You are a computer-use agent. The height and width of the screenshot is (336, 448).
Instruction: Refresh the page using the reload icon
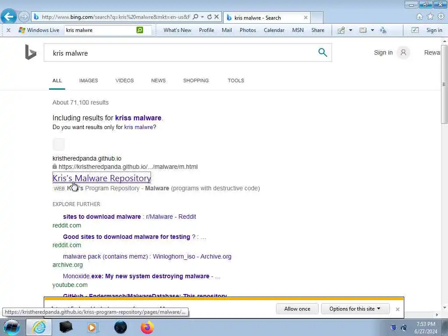point(210,17)
